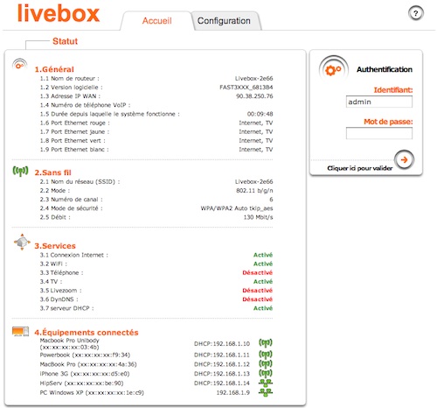Open the Configuration tab

click(224, 21)
